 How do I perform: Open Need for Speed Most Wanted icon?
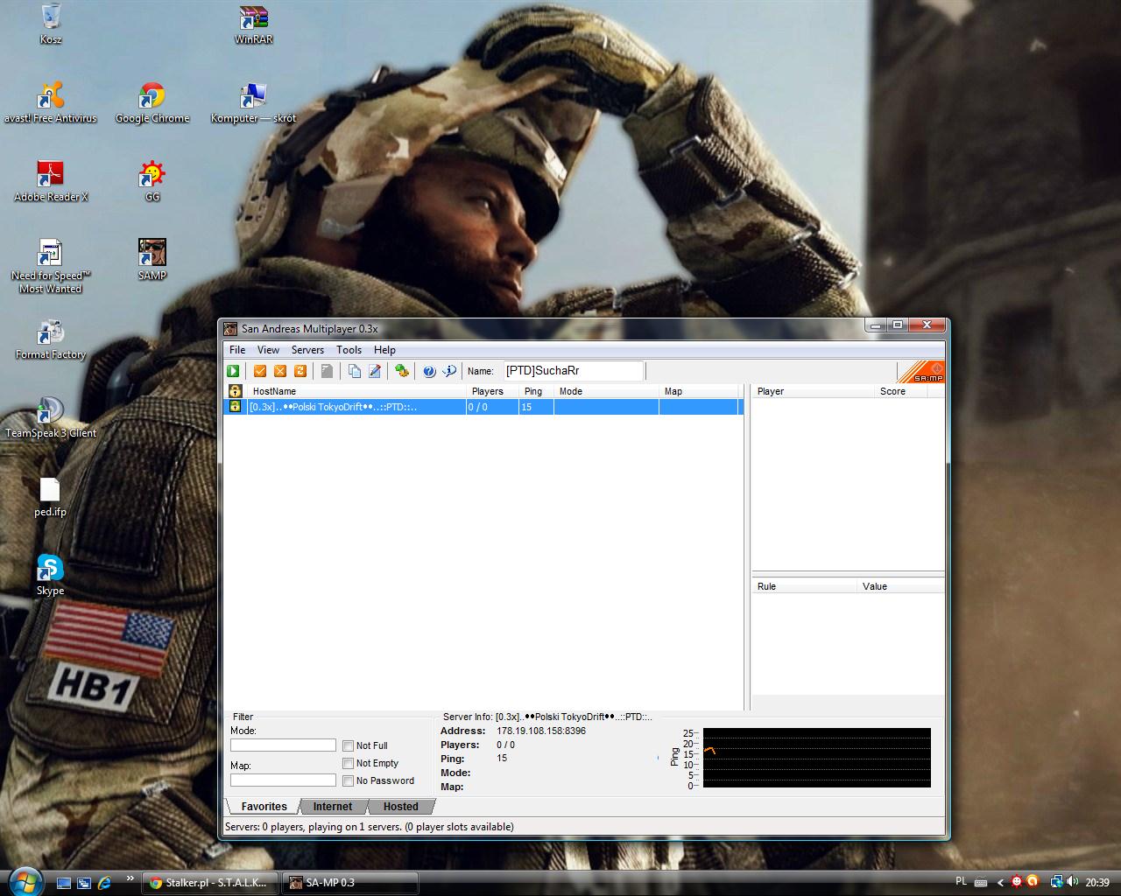[x=51, y=266]
